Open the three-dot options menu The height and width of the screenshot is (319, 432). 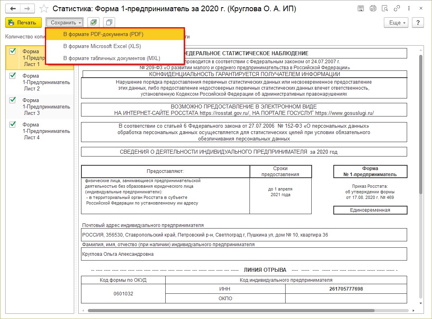[409, 8]
